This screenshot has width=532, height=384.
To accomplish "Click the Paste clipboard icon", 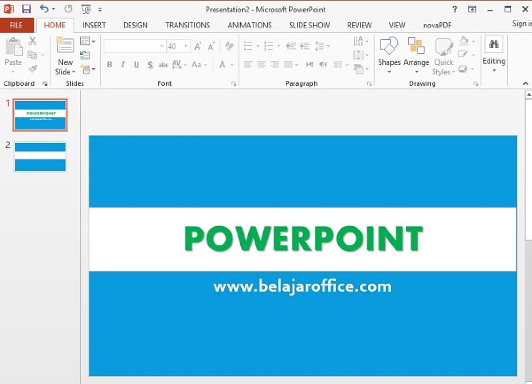I will pos(14,47).
